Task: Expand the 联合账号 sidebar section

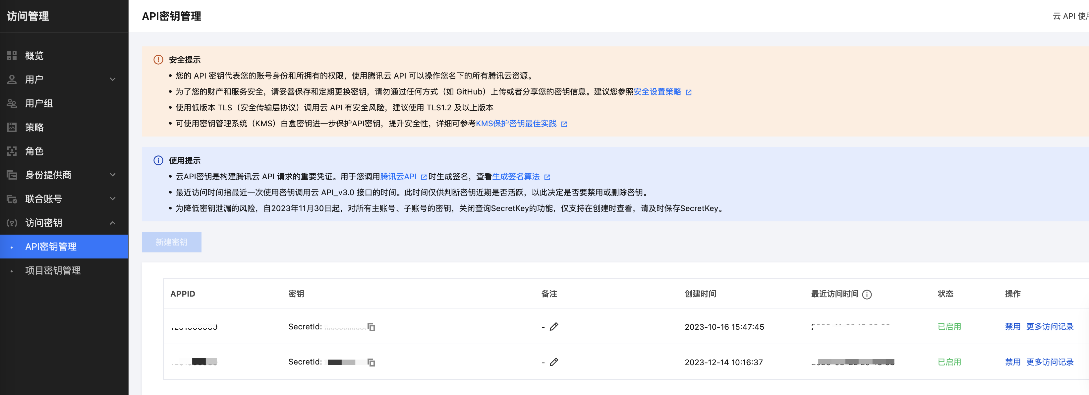Action: point(112,199)
